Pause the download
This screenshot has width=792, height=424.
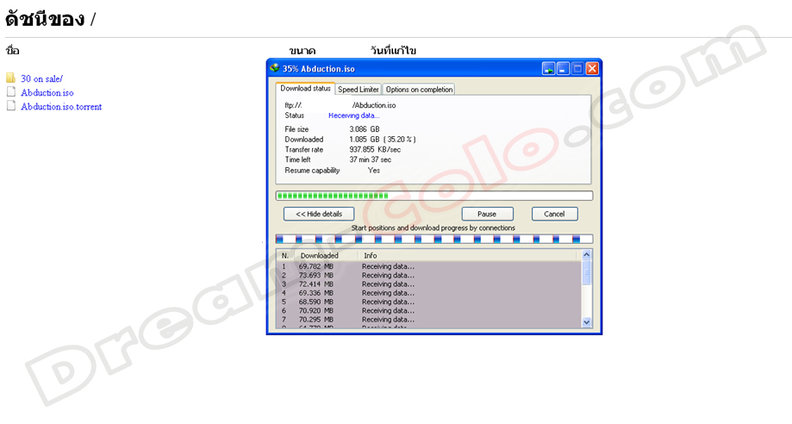487,214
